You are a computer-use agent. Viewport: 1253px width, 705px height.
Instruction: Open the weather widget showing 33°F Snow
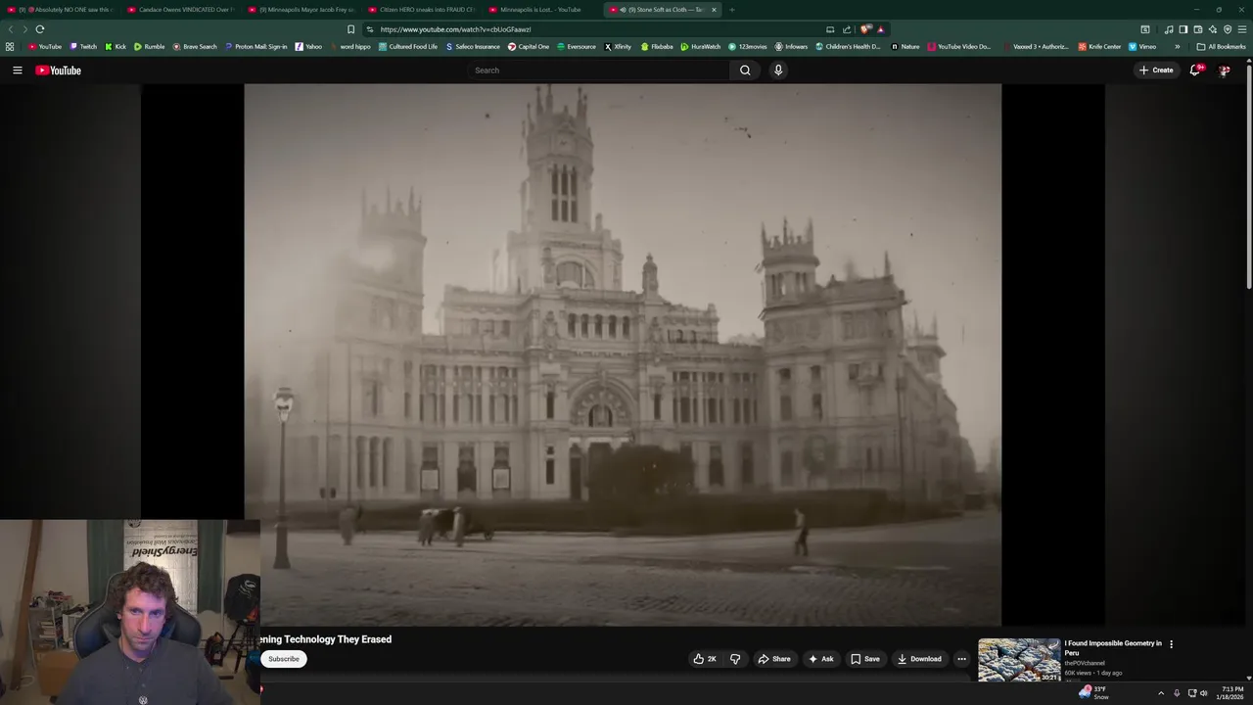point(1094,692)
